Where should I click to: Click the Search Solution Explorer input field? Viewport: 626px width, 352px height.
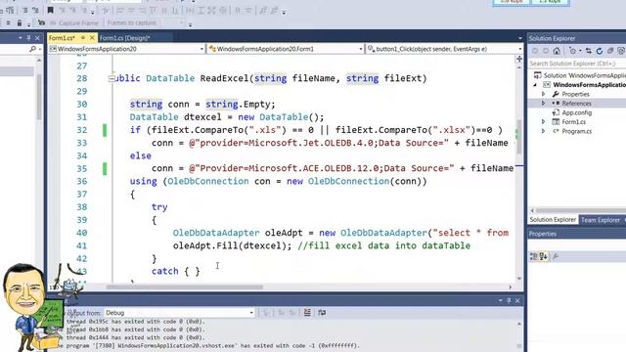point(577,64)
